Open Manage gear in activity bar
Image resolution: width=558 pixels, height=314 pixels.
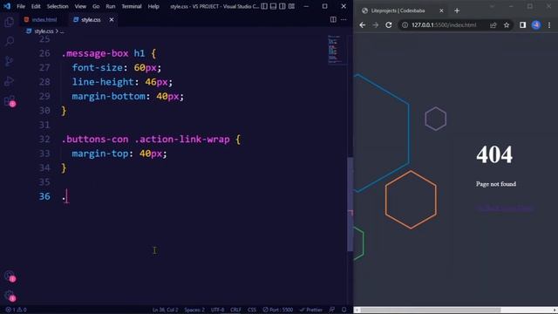point(10,295)
